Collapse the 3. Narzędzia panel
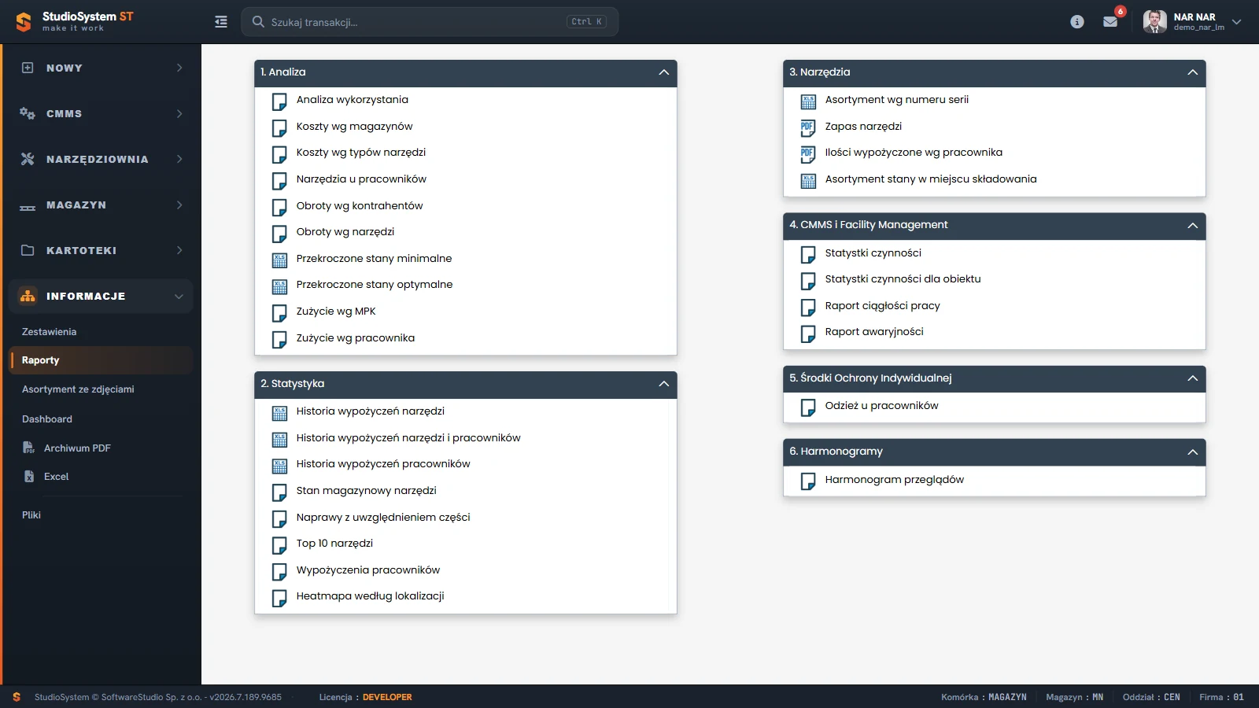 pos(1193,72)
